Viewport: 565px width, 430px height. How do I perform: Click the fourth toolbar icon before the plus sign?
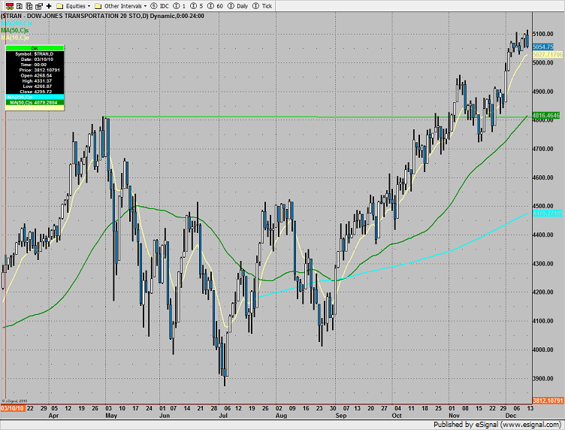[x=39, y=6]
